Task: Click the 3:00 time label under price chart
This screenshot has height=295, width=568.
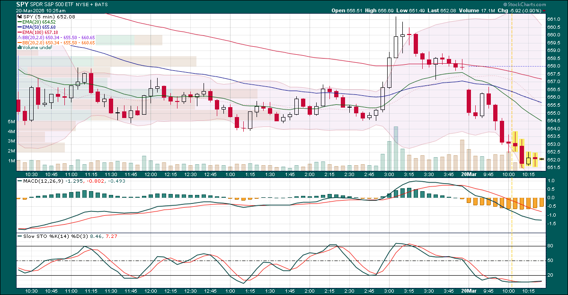Action: pyautogui.click(x=389, y=174)
